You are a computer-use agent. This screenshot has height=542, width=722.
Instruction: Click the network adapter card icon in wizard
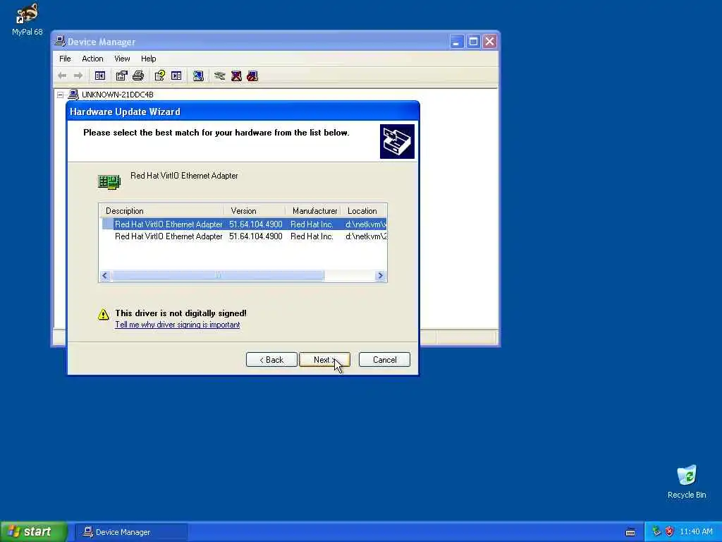tap(109, 181)
